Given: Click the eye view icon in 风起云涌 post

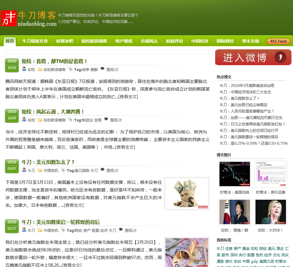Looking at the screenshot, I should (106, 119).
